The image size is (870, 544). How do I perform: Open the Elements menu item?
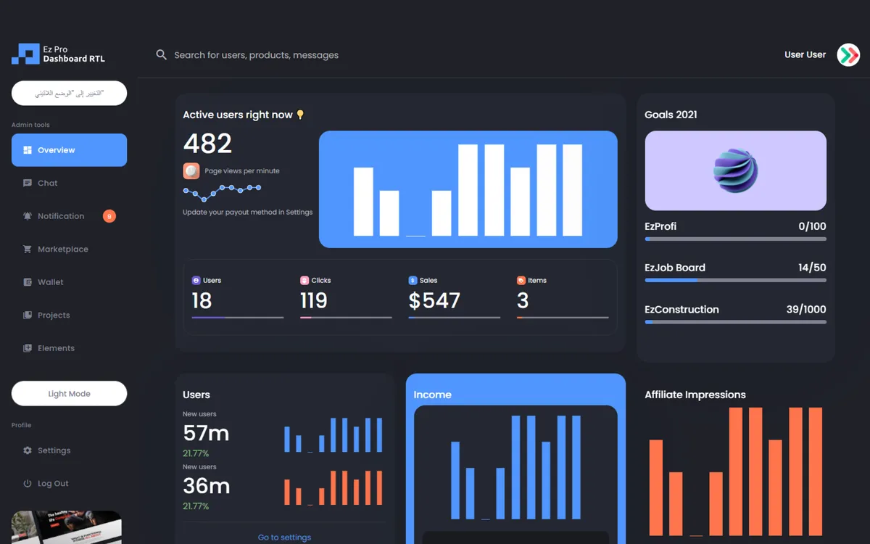[69, 348]
